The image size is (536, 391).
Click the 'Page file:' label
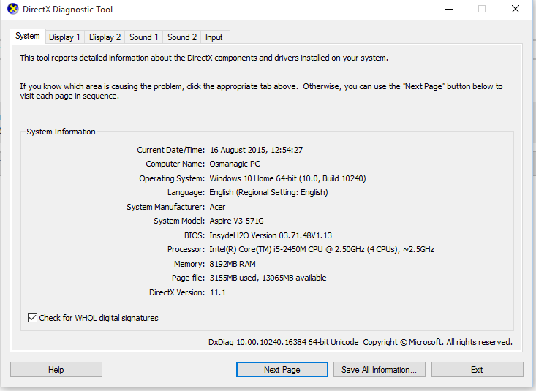(x=188, y=278)
